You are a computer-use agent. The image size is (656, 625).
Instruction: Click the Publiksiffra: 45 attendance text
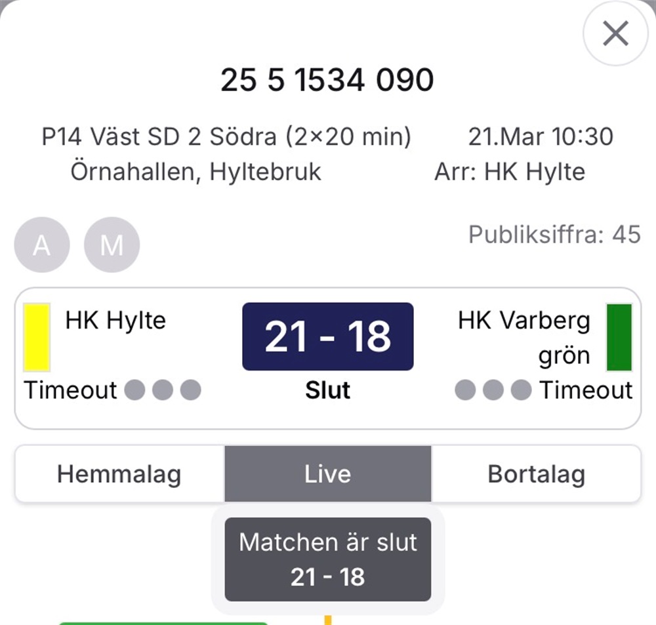554,234
